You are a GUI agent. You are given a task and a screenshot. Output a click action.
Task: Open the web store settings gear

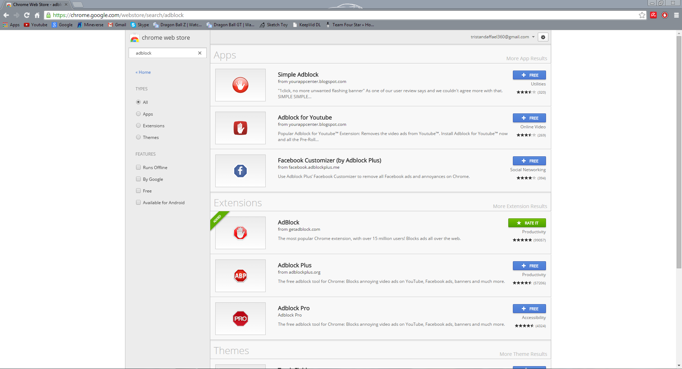[543, 37]
